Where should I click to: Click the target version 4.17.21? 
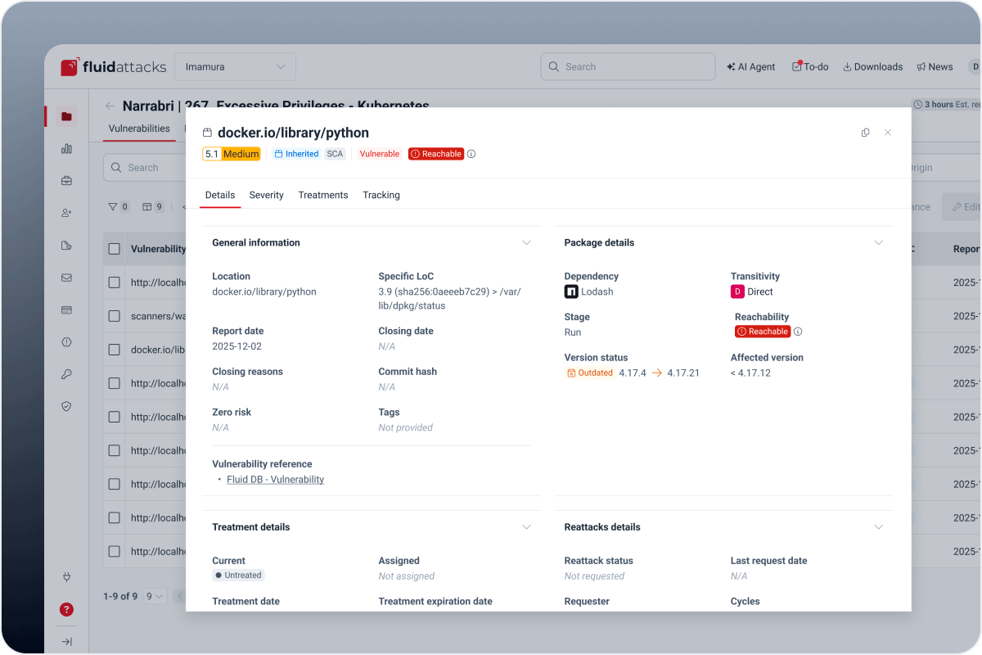[683, 373]
